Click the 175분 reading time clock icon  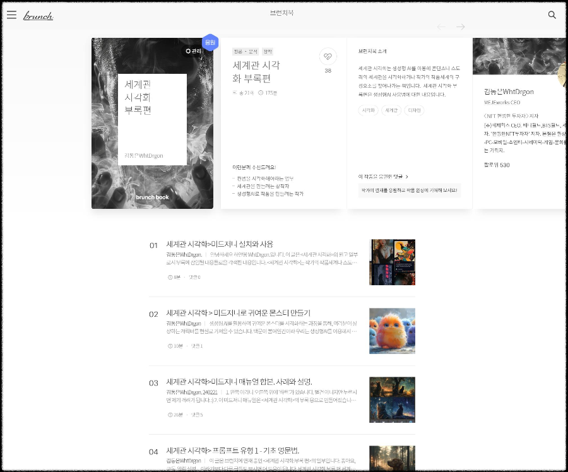point(261,93)
